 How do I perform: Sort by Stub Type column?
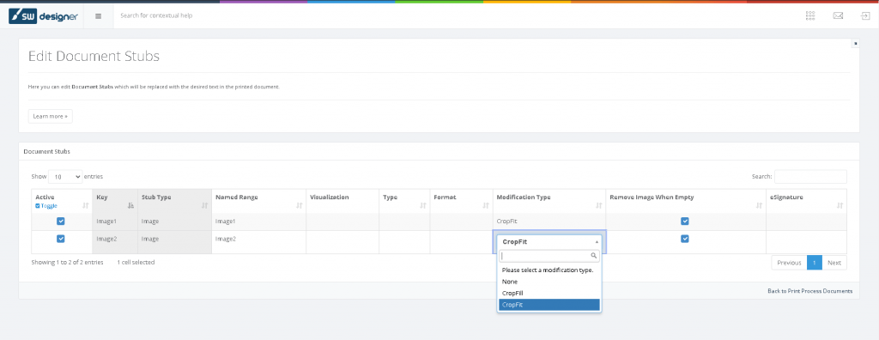point(204,206)
